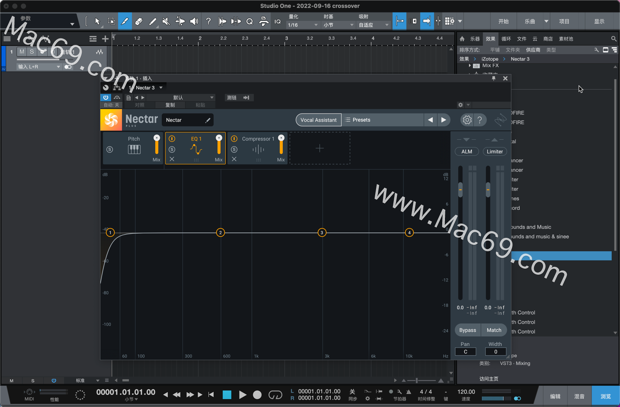This screenshot has width=620, height=407.
Task: Remove Compressor 1 module with X
Action: 234,159
